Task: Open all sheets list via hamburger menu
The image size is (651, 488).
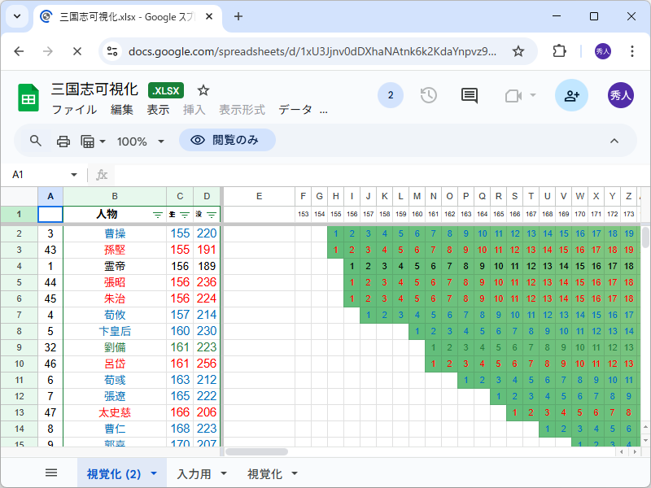Action: click(x=51, y=472)
